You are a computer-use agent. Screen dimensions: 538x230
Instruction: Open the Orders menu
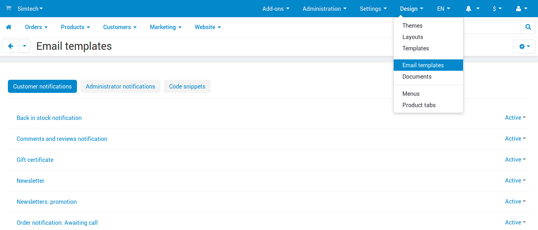pos(36,27)
